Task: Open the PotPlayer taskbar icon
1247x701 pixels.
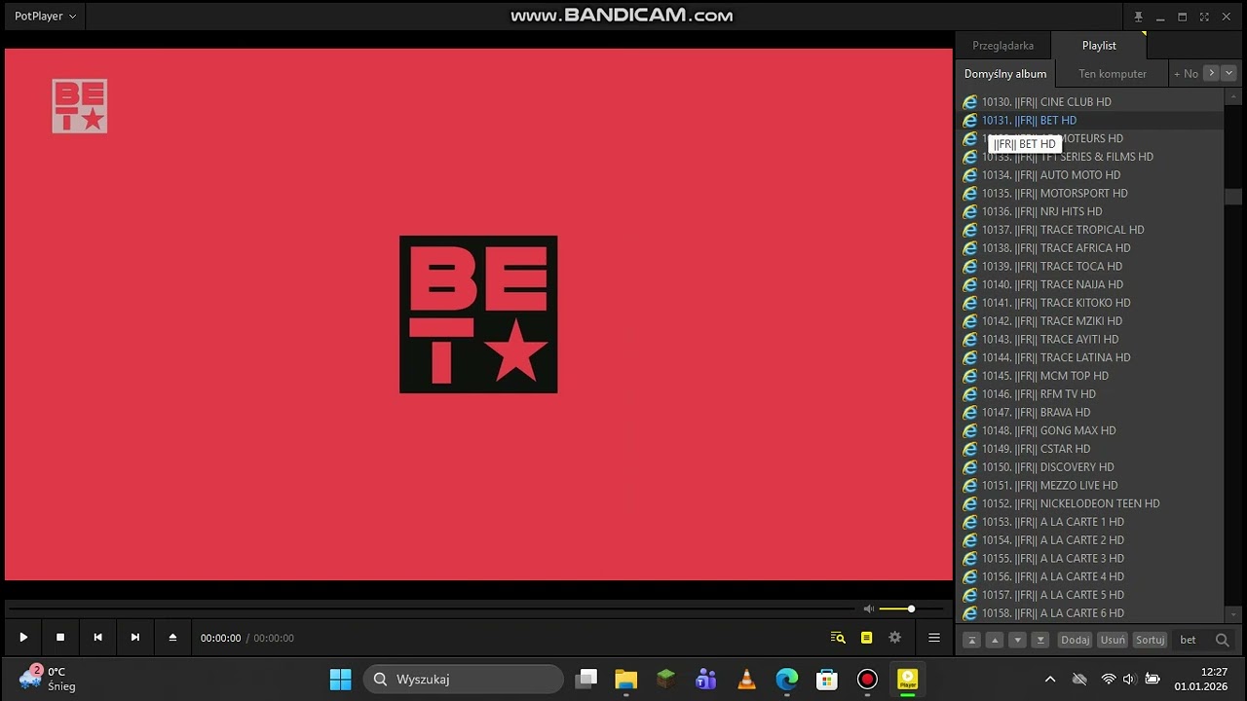Action: tap(908, 680)
